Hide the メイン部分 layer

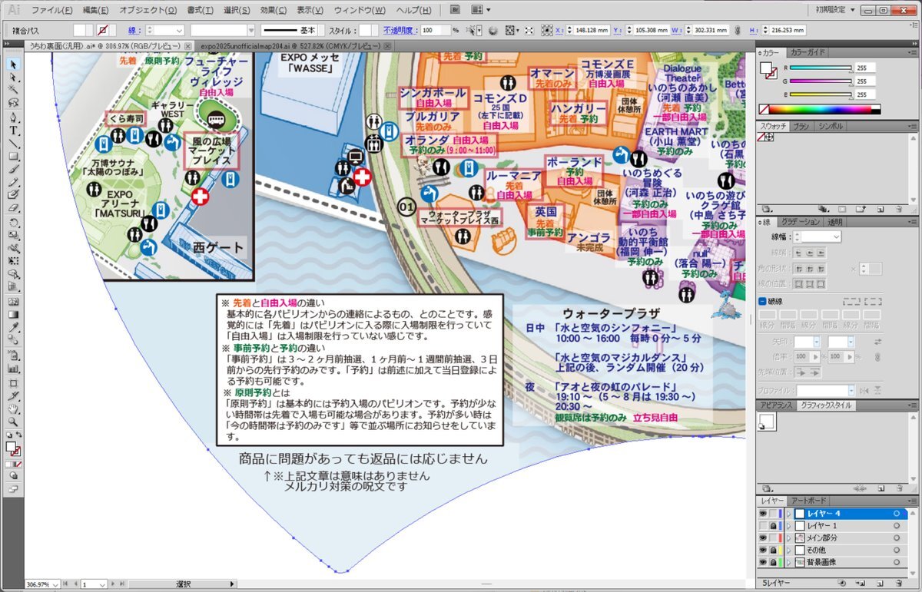pos(763,538)
